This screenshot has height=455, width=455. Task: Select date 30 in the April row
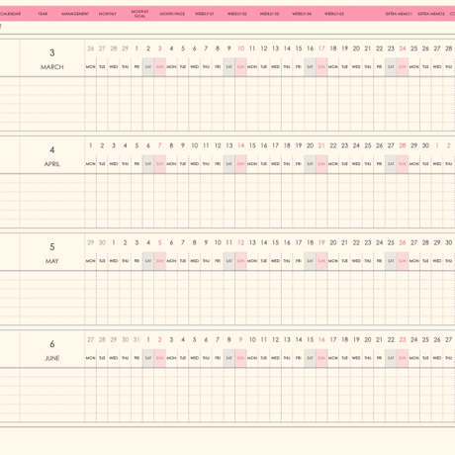[x=425, y=145]
